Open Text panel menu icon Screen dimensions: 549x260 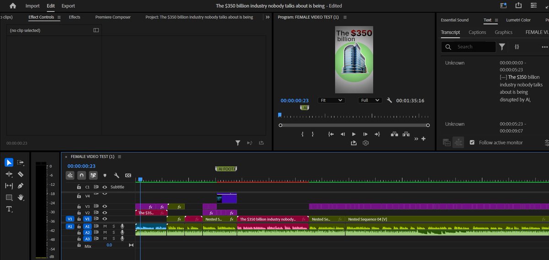click(x=497, y=20)
